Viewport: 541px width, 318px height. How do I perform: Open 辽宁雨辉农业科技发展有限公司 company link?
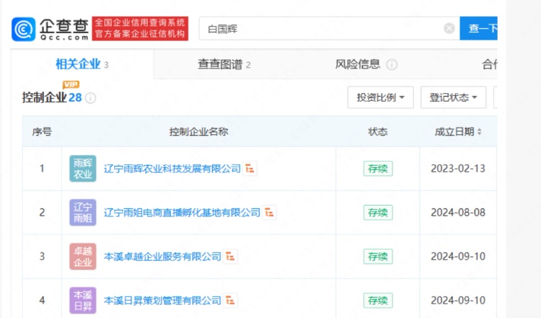point(172,169)
